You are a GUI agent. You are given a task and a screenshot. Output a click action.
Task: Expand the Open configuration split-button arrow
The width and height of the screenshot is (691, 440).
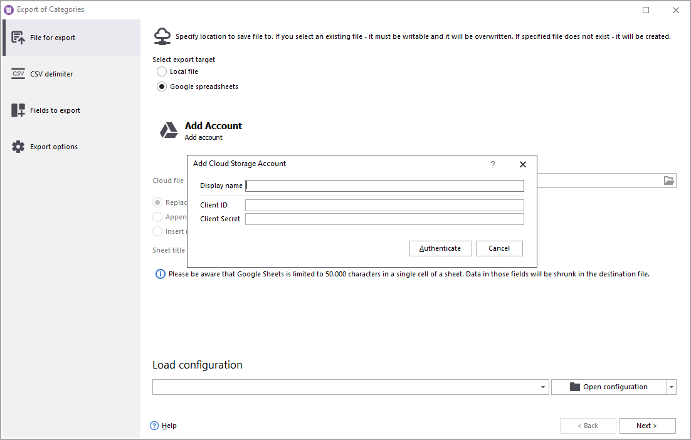671,387
